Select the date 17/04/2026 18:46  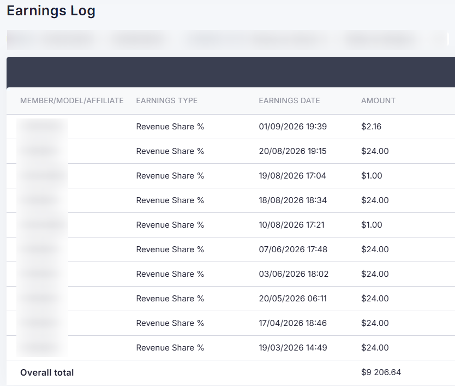pyautogui.click(x=293, y=323)
